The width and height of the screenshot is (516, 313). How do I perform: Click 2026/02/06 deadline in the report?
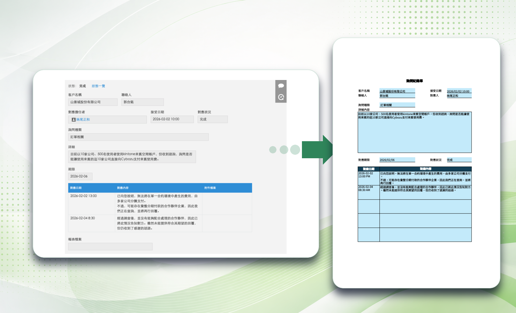coord(397,160)
